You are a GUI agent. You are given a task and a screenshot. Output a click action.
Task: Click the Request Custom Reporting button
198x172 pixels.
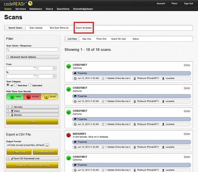(x=32, y=165)
